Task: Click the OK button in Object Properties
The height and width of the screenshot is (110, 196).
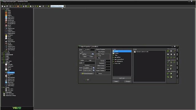Action: [87, 80]
